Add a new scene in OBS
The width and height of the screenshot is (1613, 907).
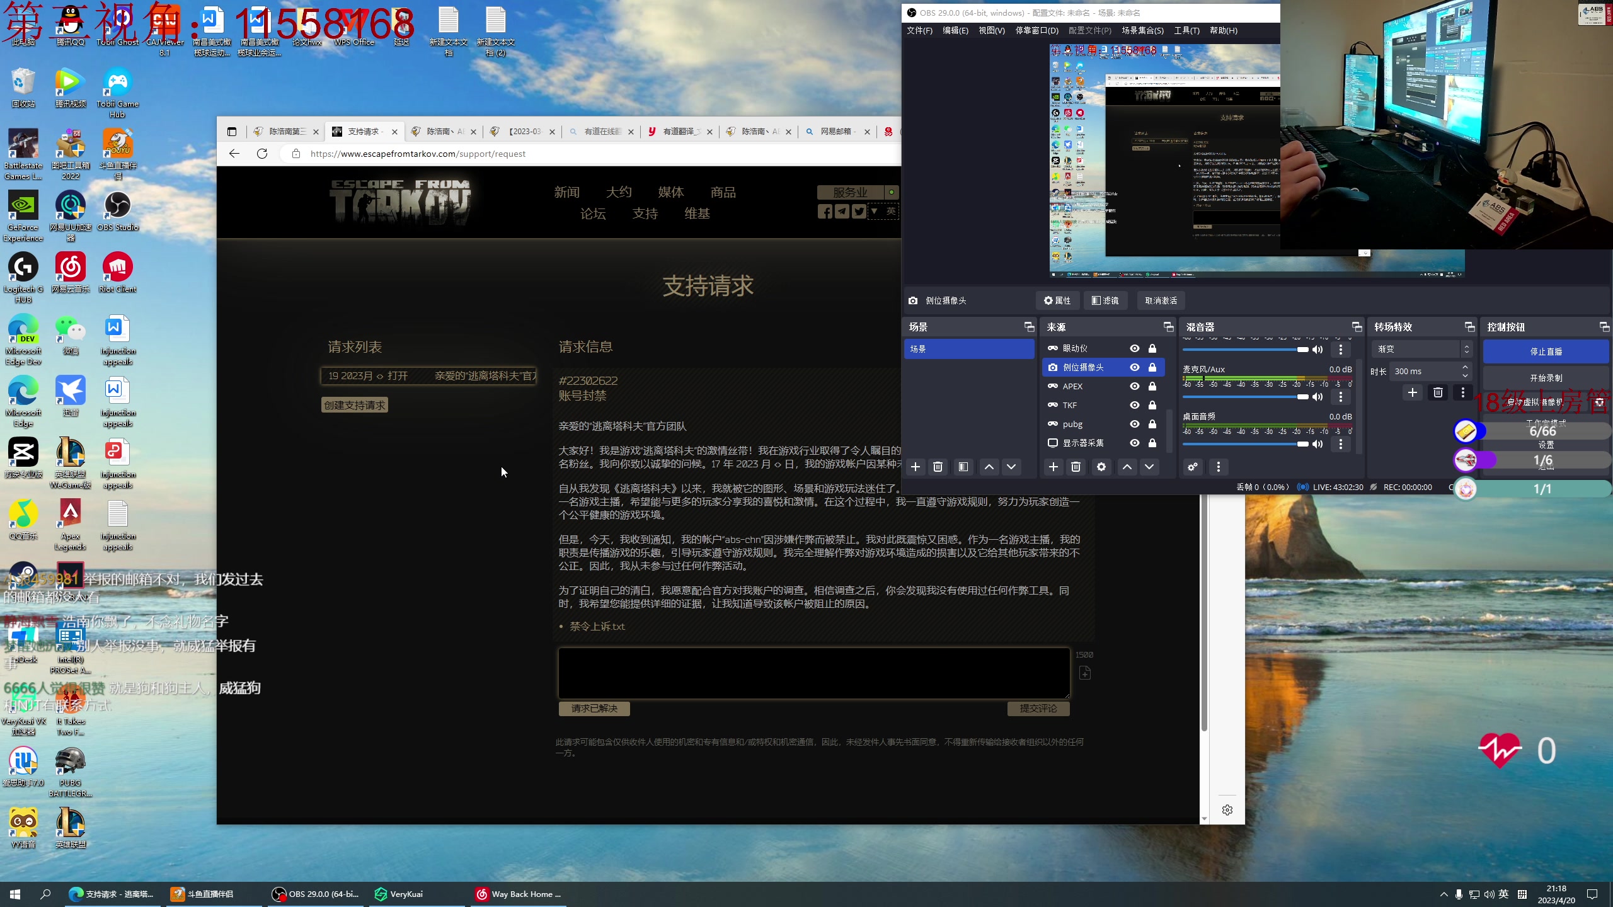(x=916, y=467)
